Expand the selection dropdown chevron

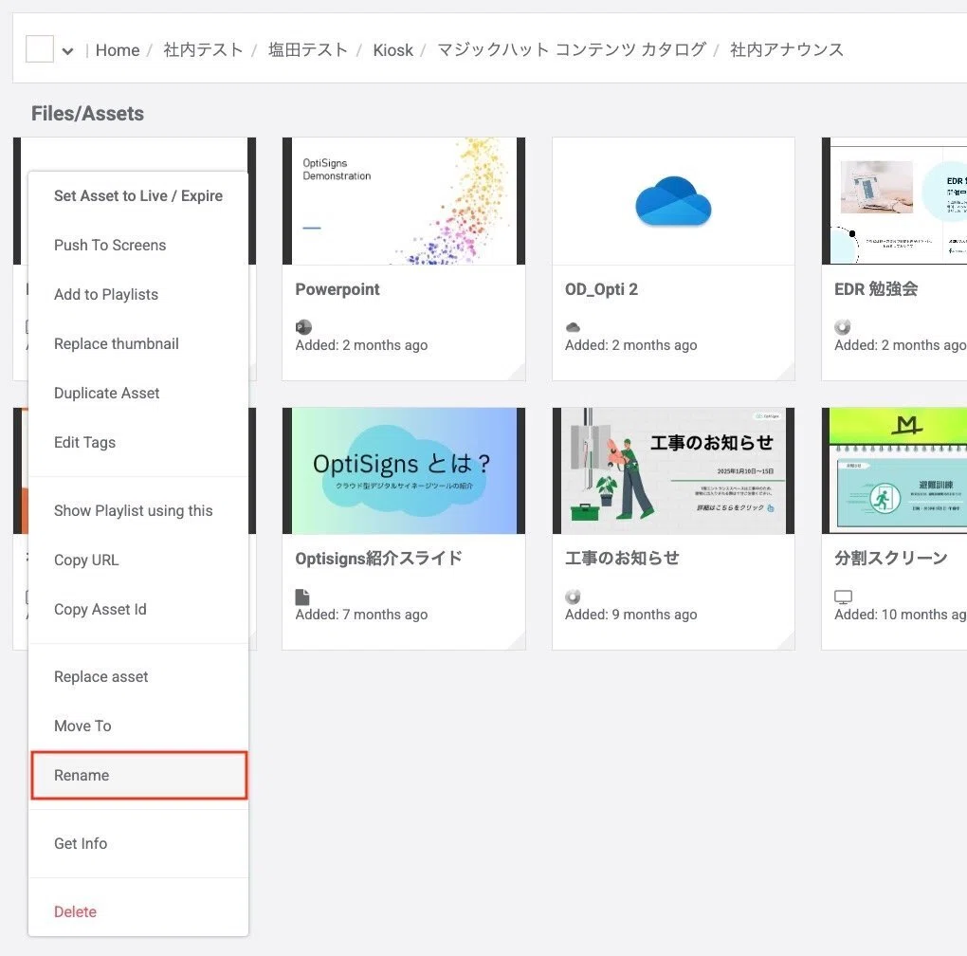[x=67, y=51]
